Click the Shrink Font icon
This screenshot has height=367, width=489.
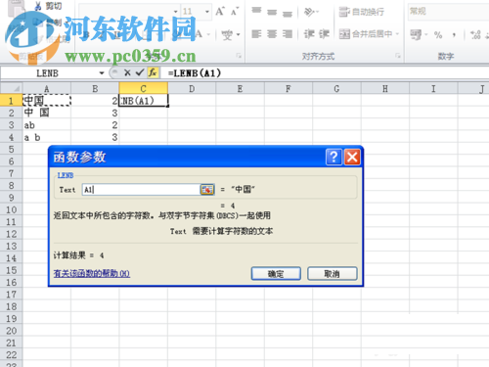click(x=235, y=12)
